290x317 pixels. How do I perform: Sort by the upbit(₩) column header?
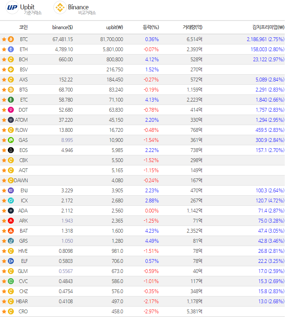pyautogui.click(x=115, y=27)
